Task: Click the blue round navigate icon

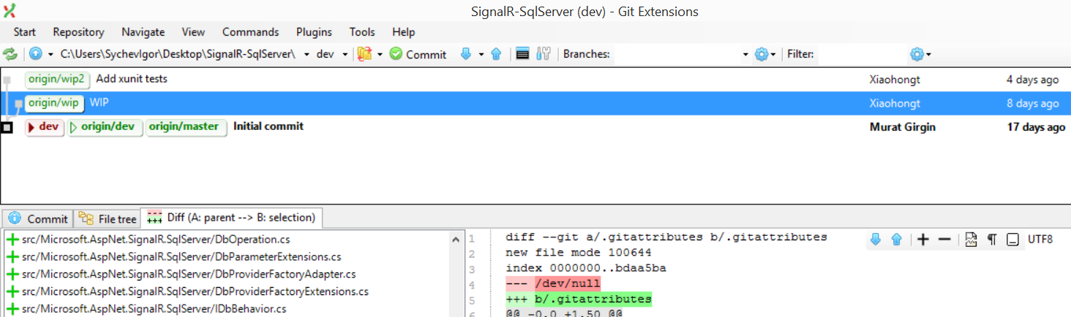Action: 35,54
